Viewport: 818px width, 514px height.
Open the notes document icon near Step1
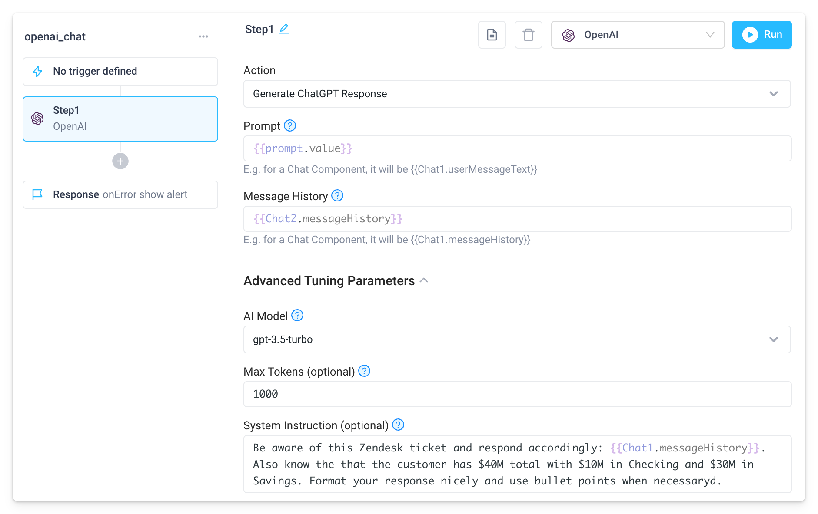pyautogui.click(x=492, y=35)
